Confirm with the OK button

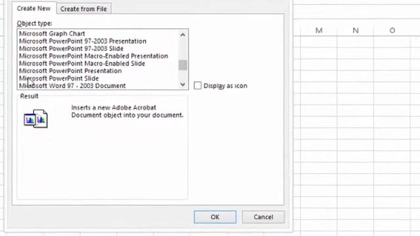(215, 217)
